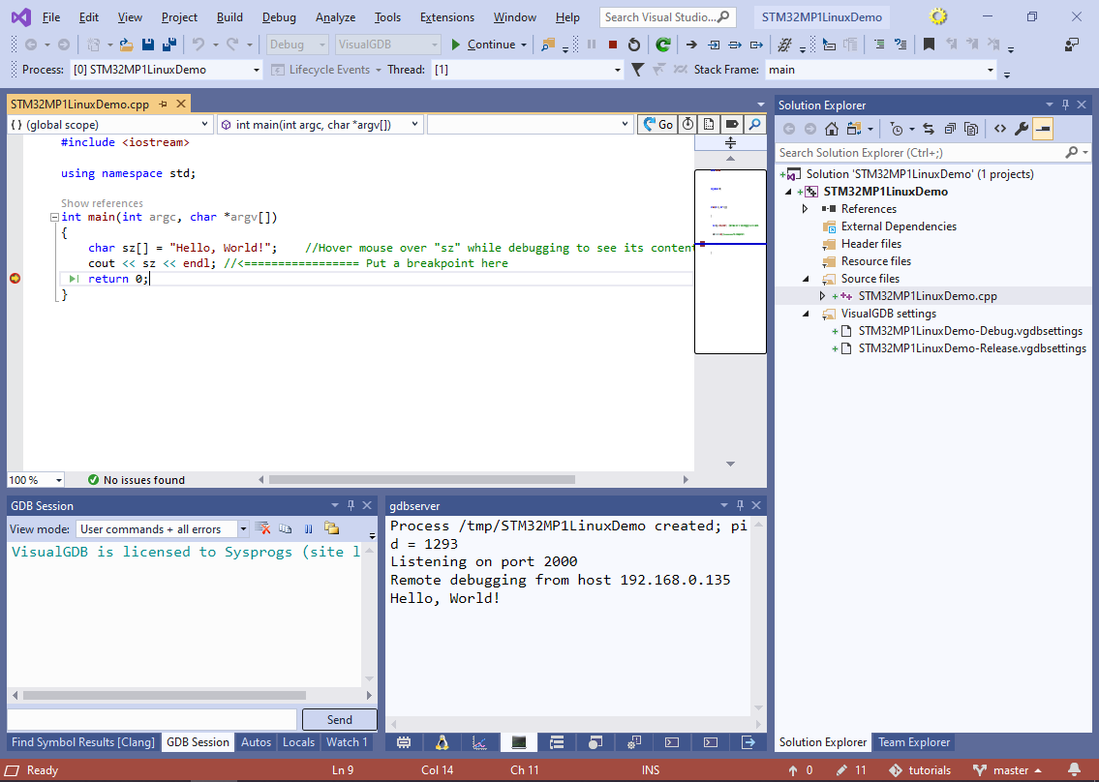Viewport: 1099px width, 782px height.
Task: Open the Process dropdown
Action: [256, 70]
